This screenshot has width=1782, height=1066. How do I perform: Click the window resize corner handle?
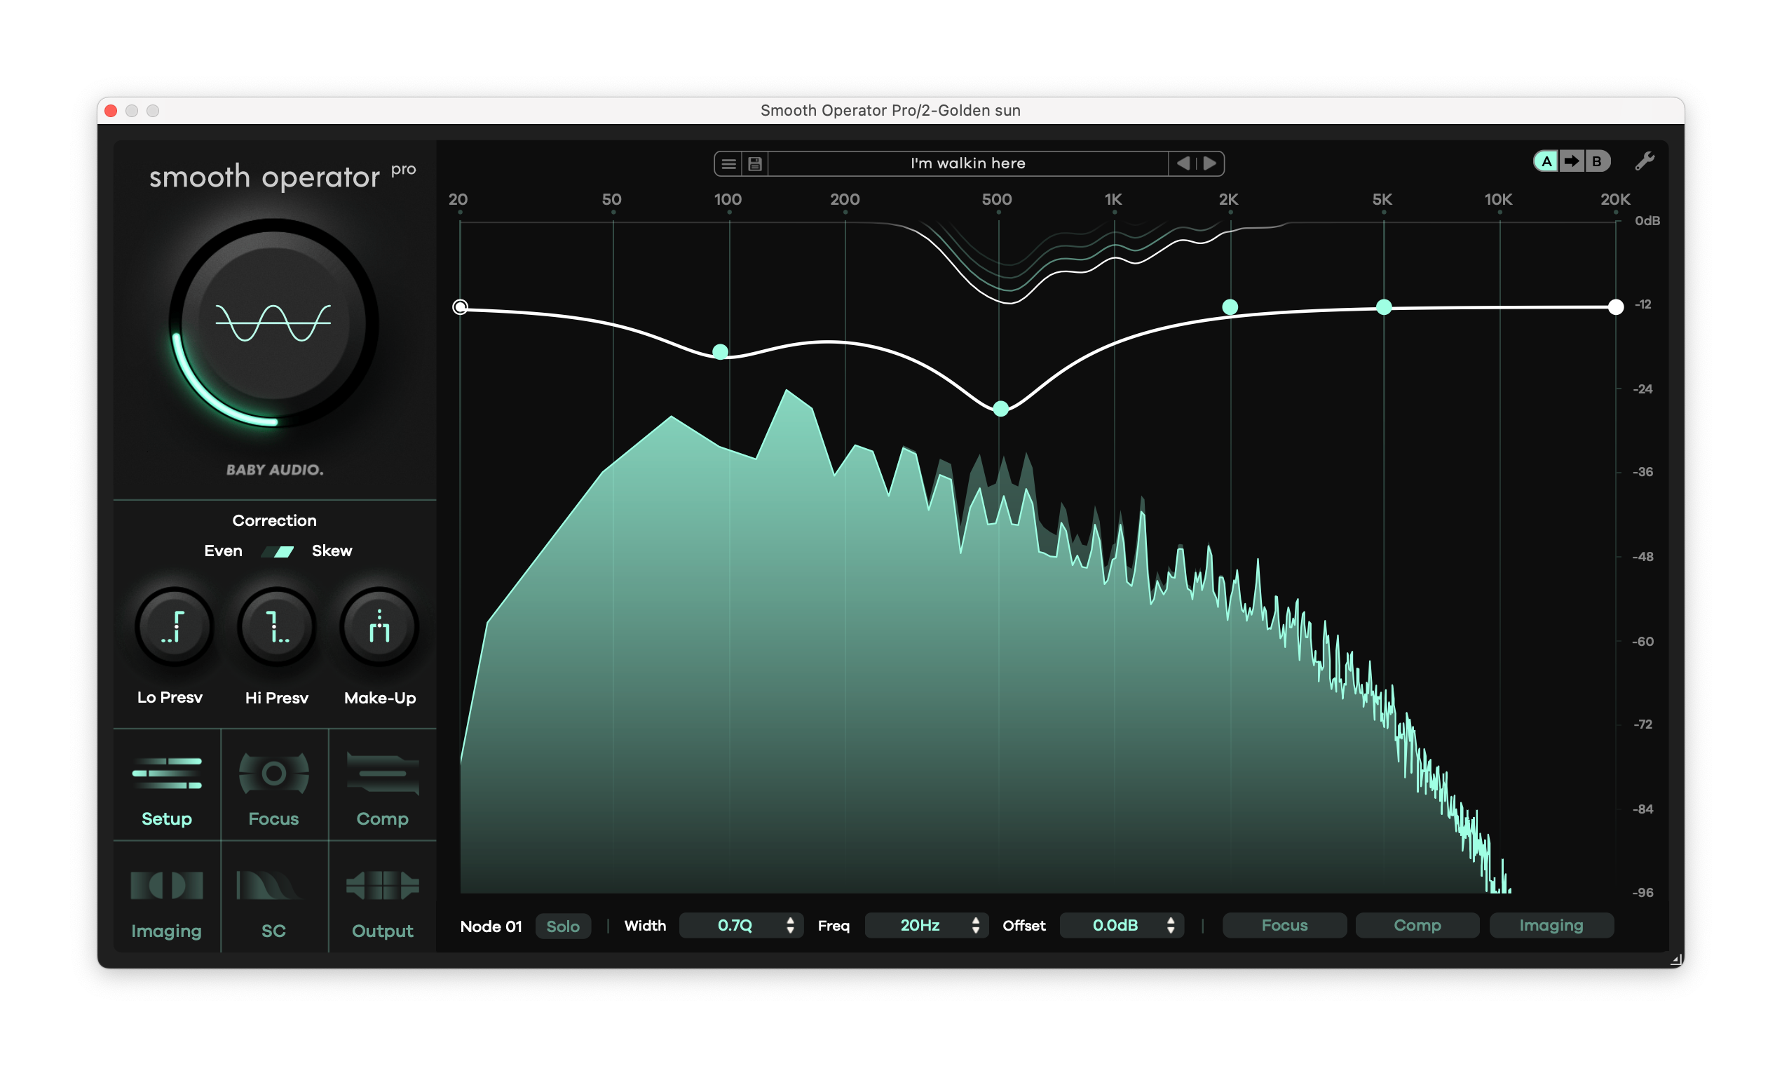click(x=1675, y=959)
